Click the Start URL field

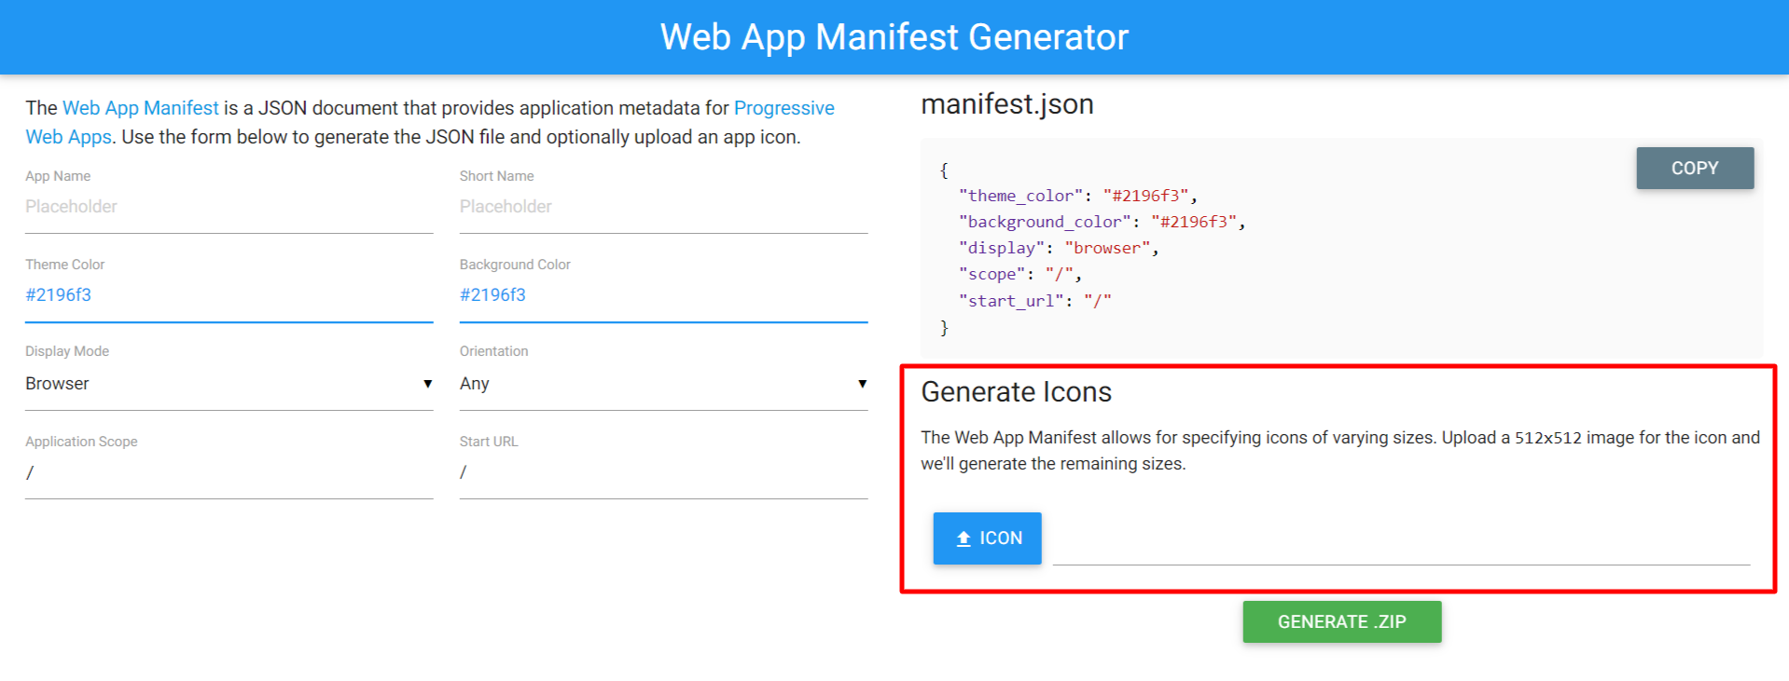click(x=663, y=471)
